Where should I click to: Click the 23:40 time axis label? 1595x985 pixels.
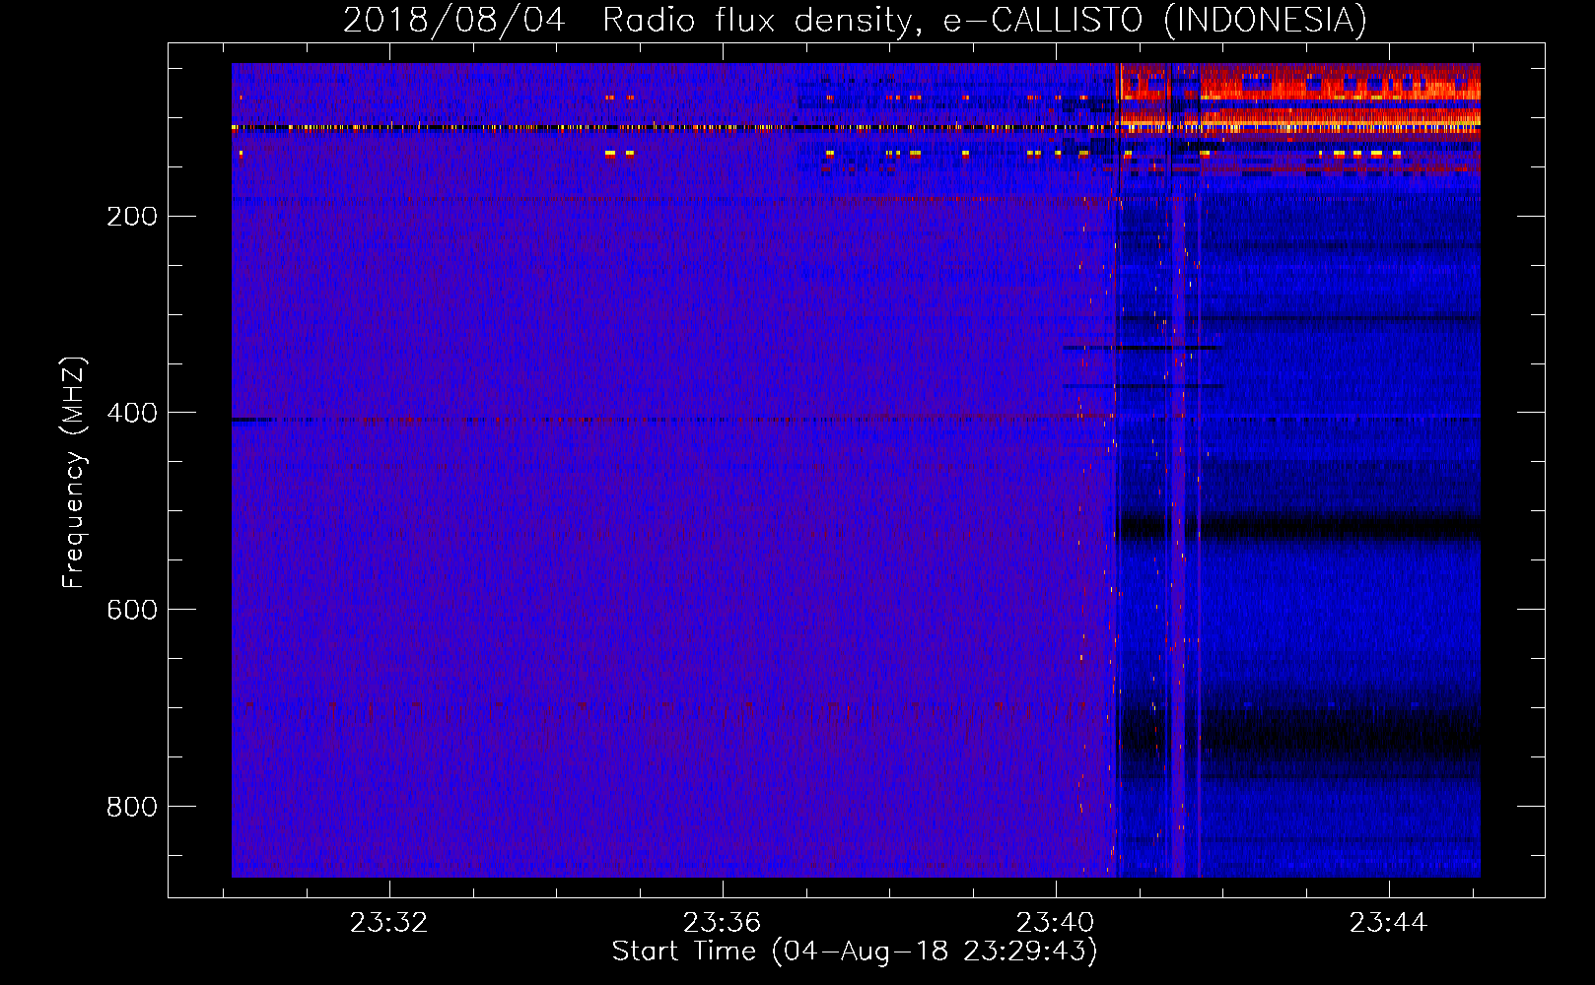click(x=1056, y=923)
